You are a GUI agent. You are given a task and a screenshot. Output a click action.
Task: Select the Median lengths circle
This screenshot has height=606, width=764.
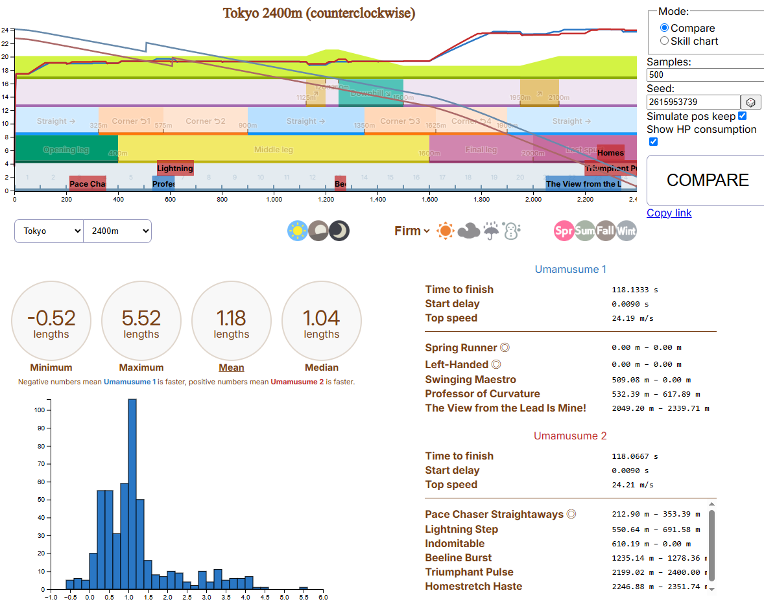[322, 321]
